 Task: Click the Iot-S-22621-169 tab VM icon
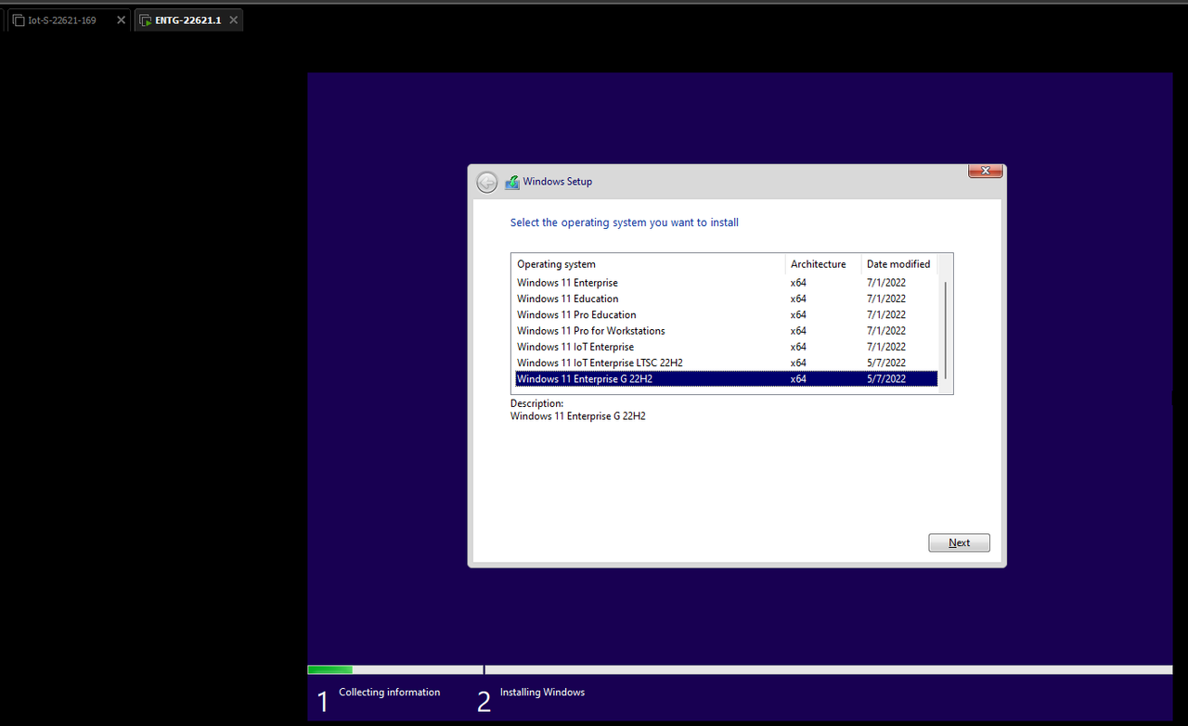pyautogui.click(x=18, y=20)
